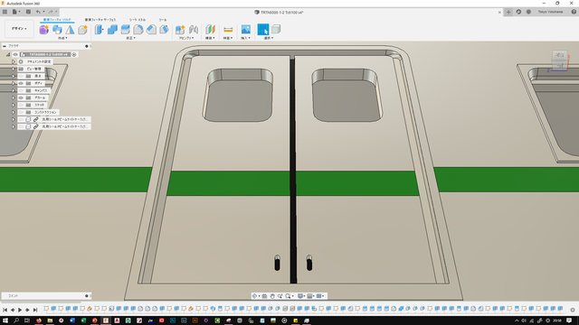This screenshot has width=579, height=325.
Task: Expand ドキュメントの設定 (Document Settings) node
Action: (14, 61)
